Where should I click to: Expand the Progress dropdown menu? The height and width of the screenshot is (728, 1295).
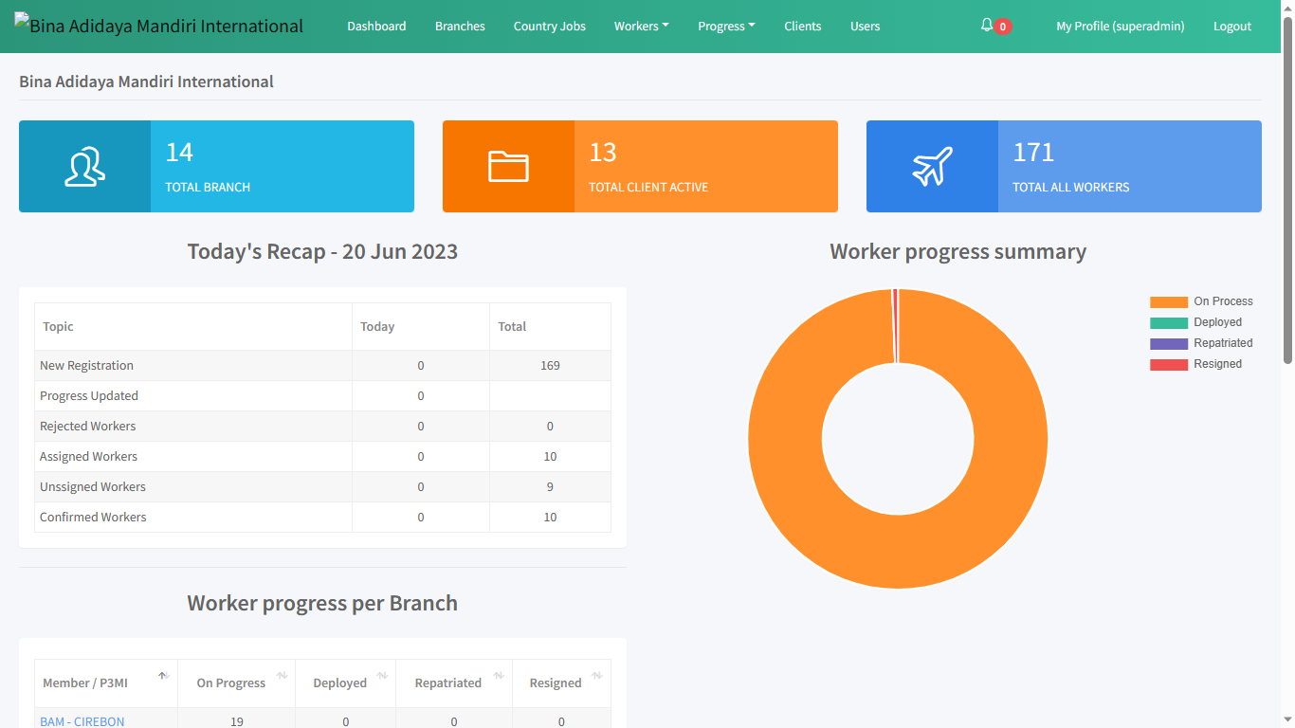pyautogui.click(x=726, y=27)
